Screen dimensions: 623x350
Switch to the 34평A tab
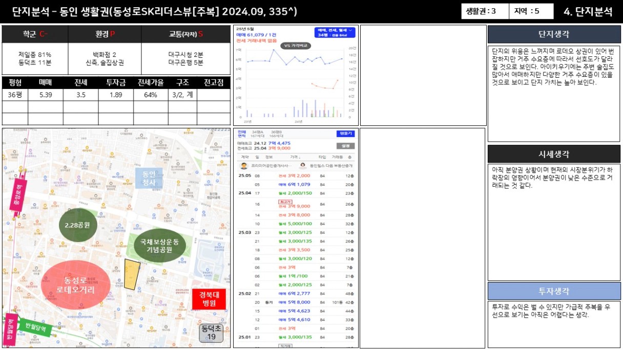click(x=258, y=134)
